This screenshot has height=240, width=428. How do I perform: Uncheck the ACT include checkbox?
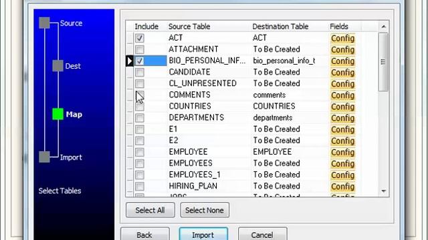coord(140,38)
